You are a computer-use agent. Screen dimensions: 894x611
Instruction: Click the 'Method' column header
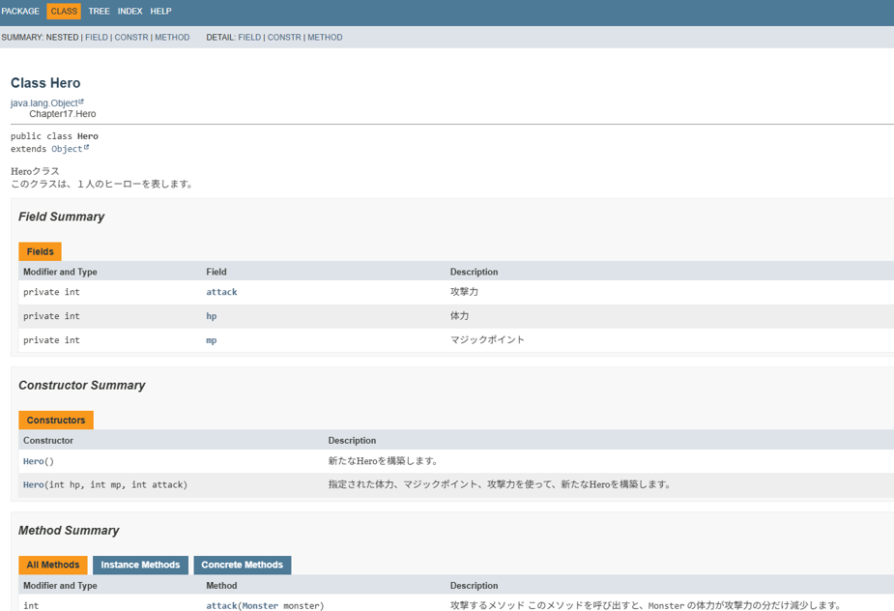click(x=221, y=586)
